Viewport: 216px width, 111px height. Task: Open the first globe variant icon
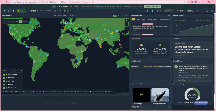tap(4, 11)
